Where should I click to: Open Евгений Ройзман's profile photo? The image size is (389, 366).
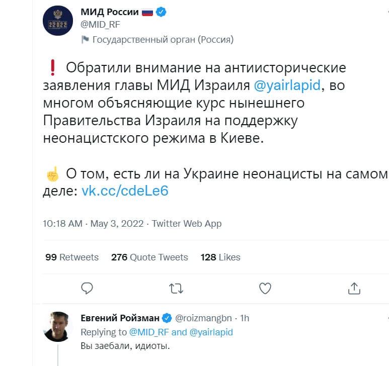(x=58, y=326)
